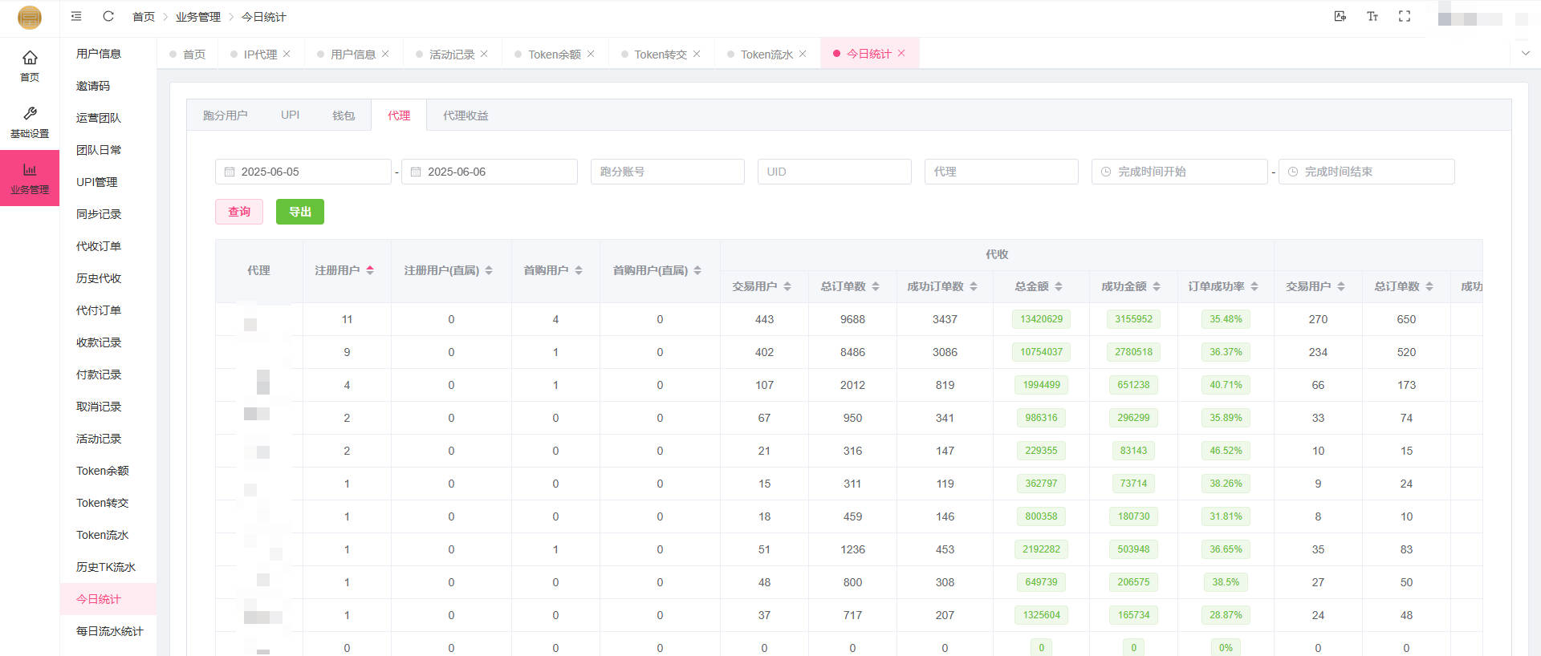Sort by 首购用户 column arrows
This screenshot has height=656, width=1541.
[579, 270]
